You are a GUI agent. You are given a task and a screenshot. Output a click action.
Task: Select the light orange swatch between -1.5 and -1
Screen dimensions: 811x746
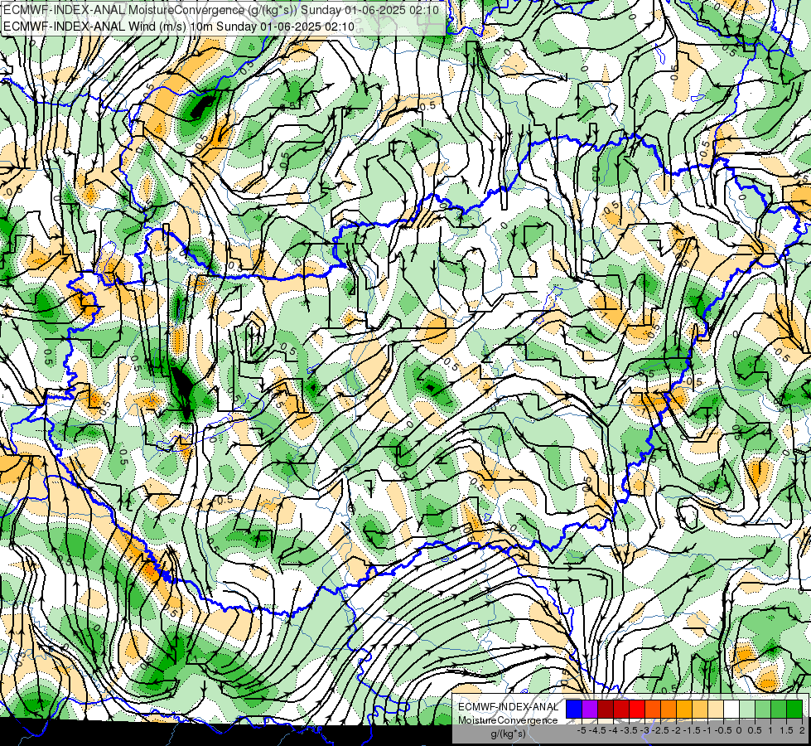(x=700, y=710)
